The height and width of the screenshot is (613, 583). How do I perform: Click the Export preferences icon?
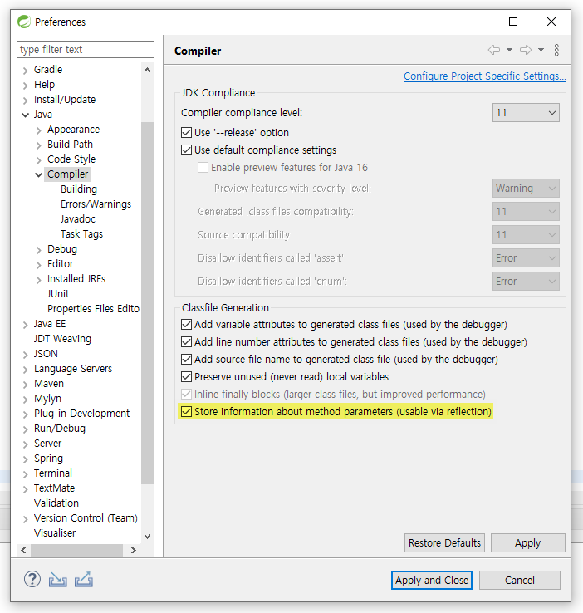(x=84, y=580)
